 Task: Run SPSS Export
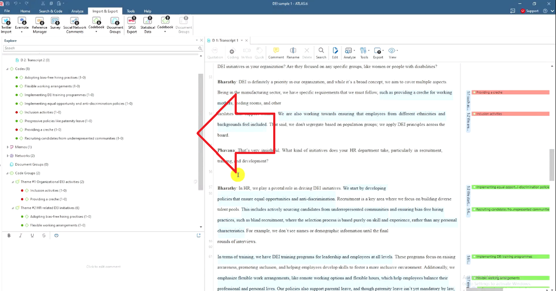(132, 24)
